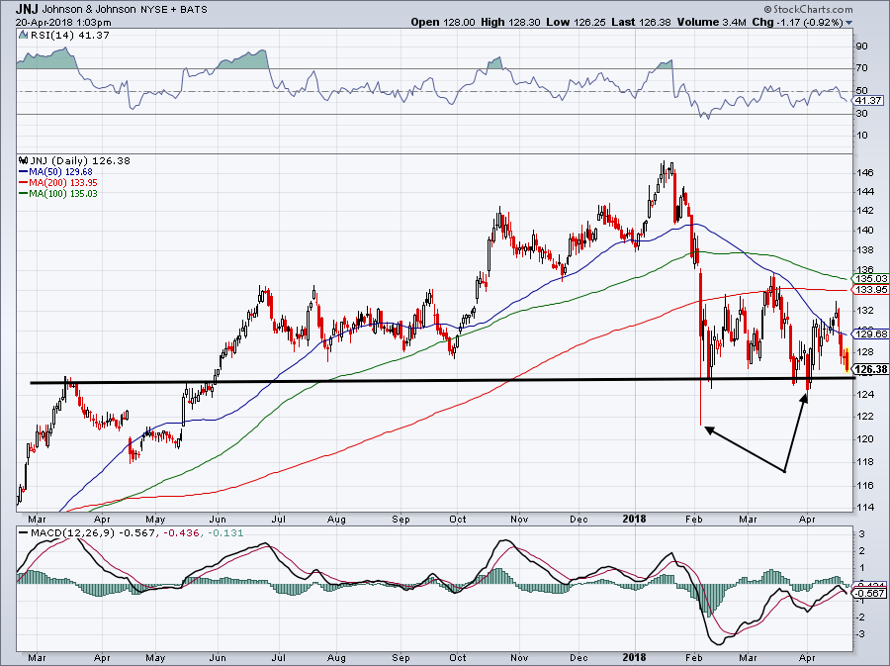890x666 pixels.
Task: Click the Johnson & Johnson company name
Action: pos(89,9)
